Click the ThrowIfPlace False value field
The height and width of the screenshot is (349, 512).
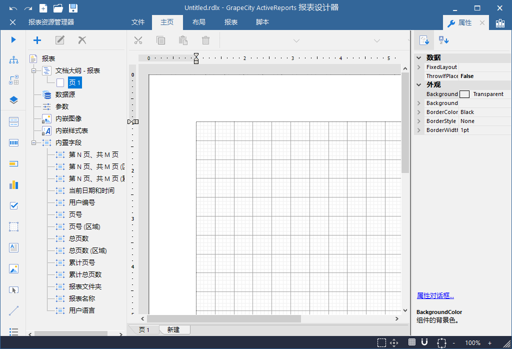[485, 76]
